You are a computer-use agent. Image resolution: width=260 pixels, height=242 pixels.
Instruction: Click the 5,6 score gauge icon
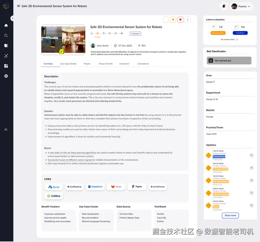pos(236,26)
